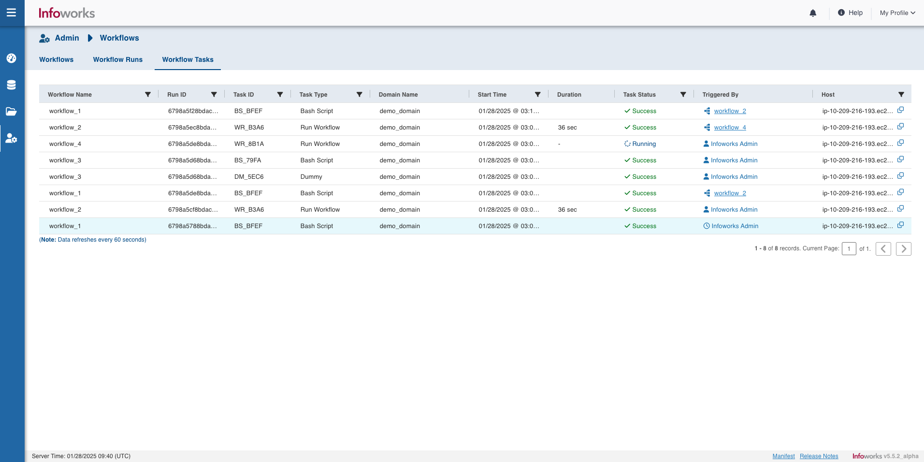Image resolution: width=924 pixels, height=462 pixels.
Task: Open workflow_2 link in first row
Action: coord(730,111)
